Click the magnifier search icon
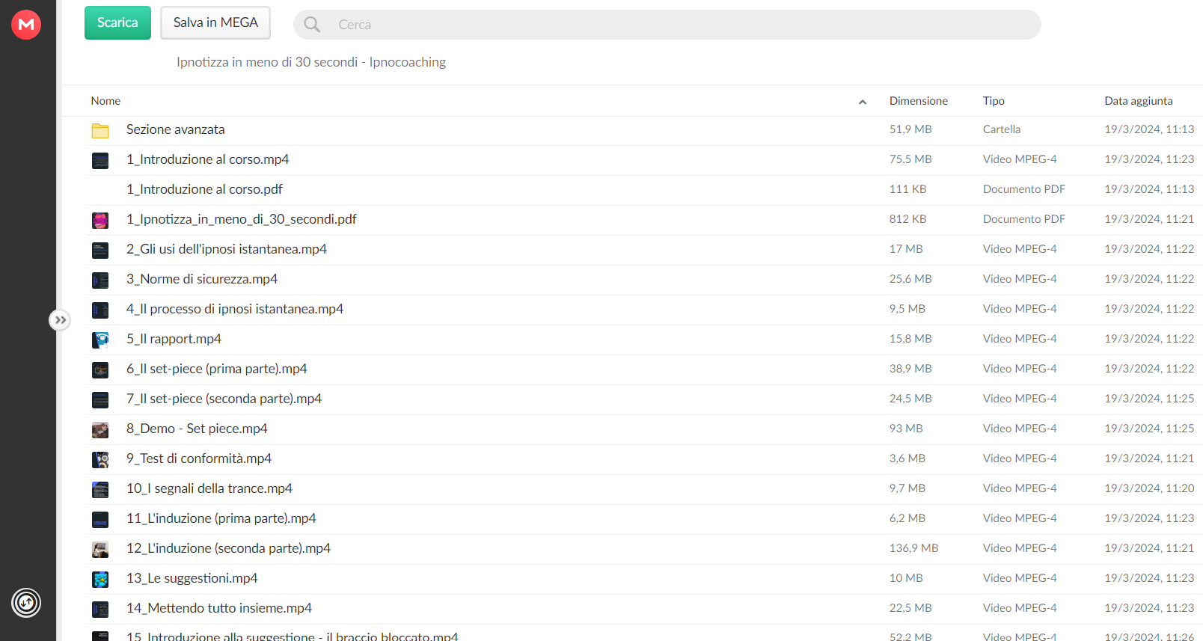 [312, 25]
